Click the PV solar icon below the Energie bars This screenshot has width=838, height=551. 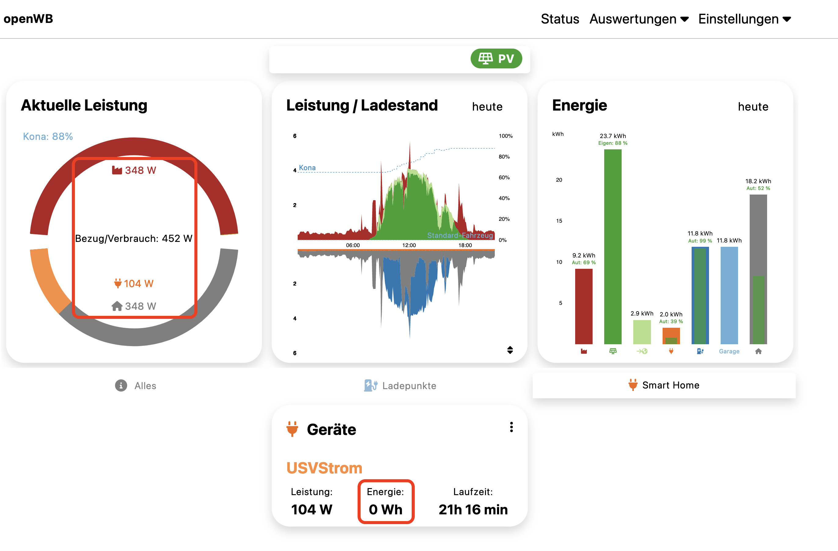pos(613,351)
